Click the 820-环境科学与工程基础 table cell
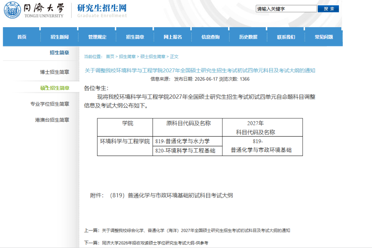This screenshot has width=372, height=248. pos(188,151)
